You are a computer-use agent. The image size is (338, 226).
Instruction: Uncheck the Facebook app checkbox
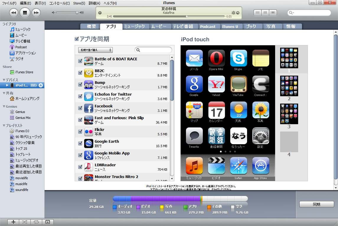click(x=80, y=108)
